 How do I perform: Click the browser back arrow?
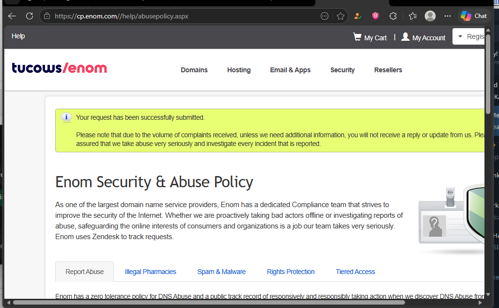(x=12, y=16)
